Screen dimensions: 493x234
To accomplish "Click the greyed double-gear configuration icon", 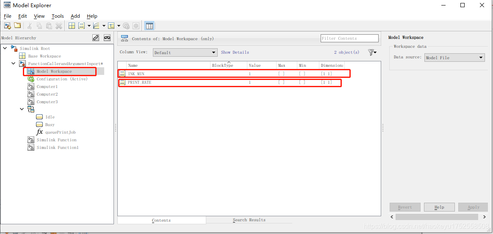I will click(x=126, y=26).
